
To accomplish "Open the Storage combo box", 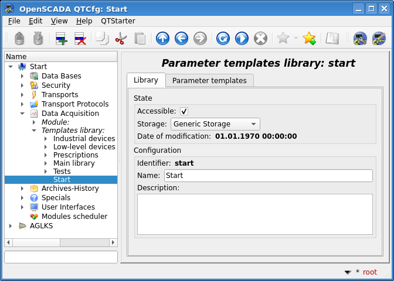I will [x=215, y=124].
